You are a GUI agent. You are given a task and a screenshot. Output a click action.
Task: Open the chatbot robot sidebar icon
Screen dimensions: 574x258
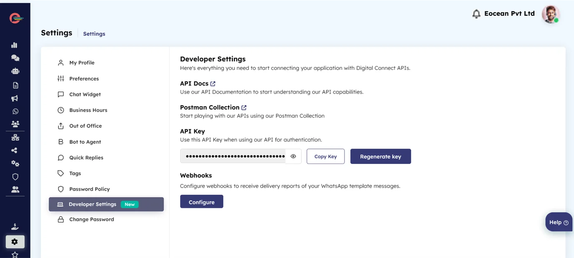pos(15,71)
